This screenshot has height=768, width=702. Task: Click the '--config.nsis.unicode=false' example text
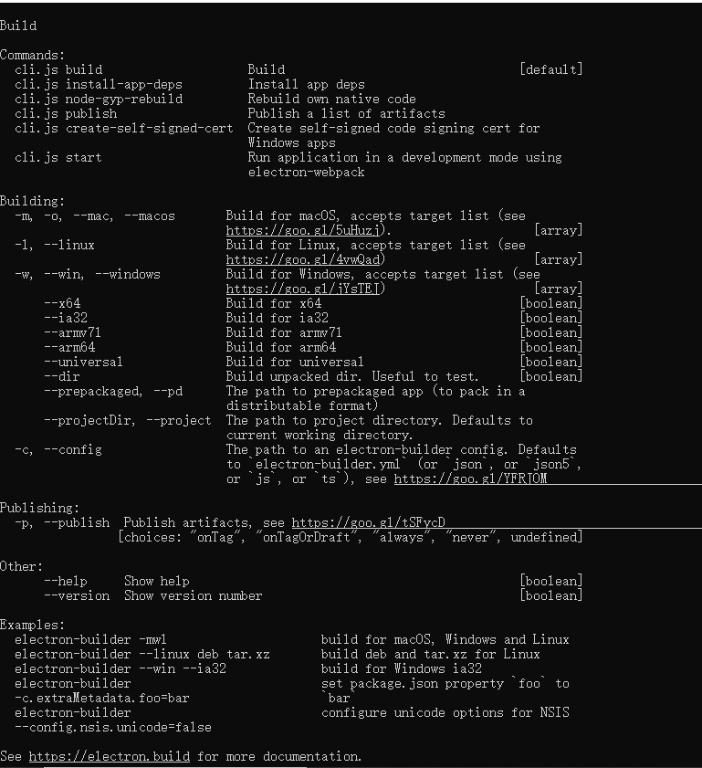pos(113,727)
